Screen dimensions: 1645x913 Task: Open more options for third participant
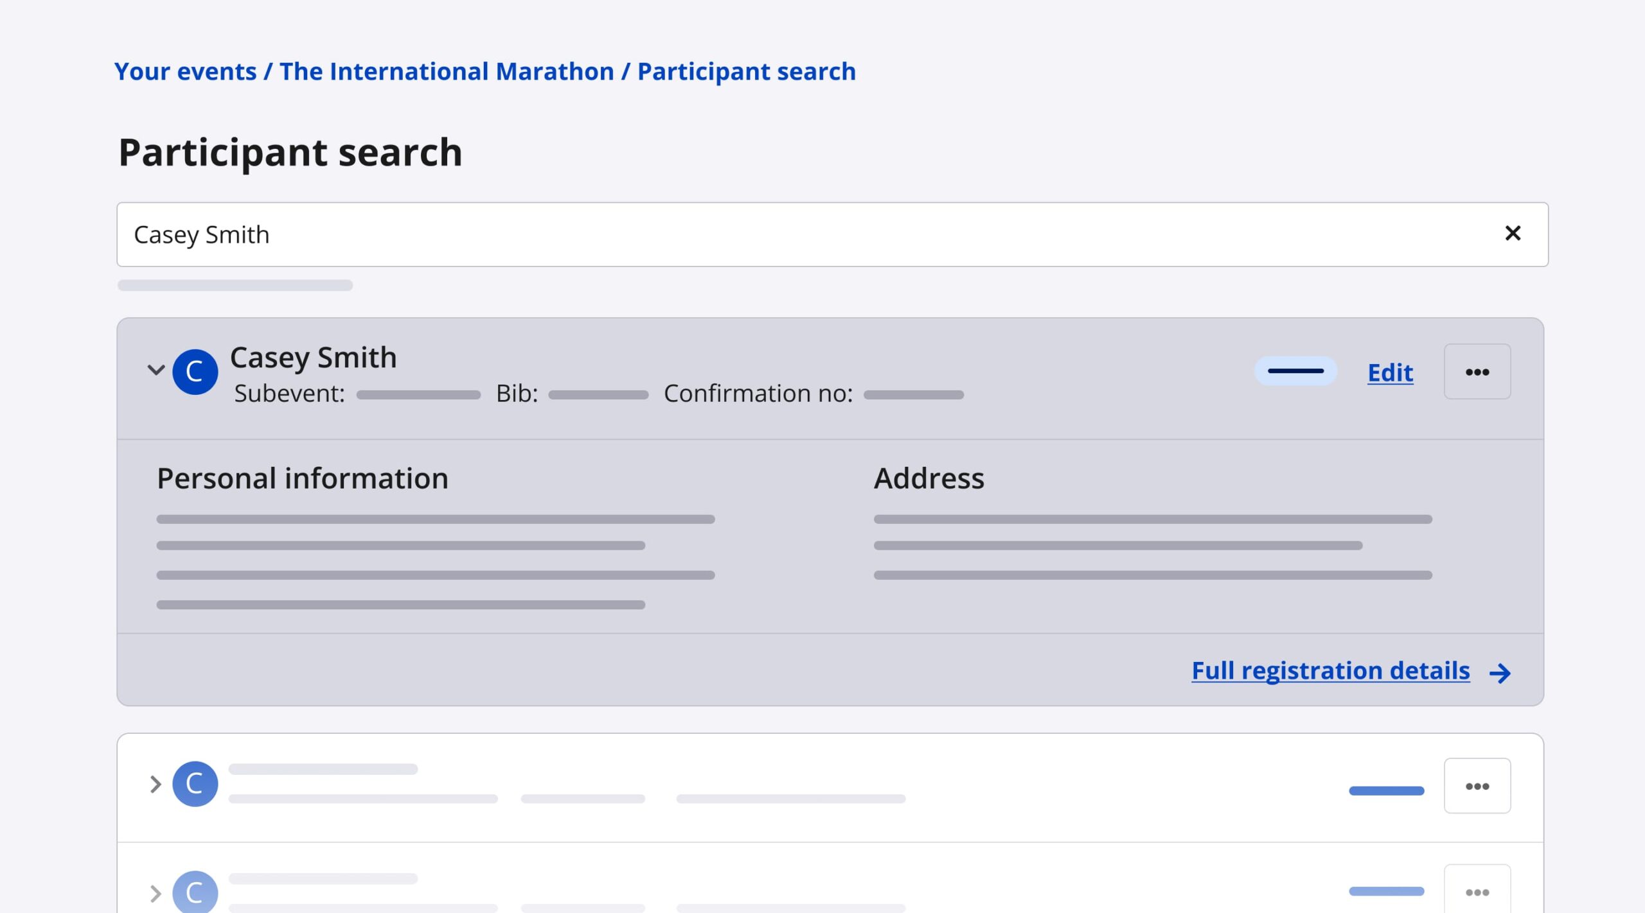pyautogui.click(x=1477, y=891)
